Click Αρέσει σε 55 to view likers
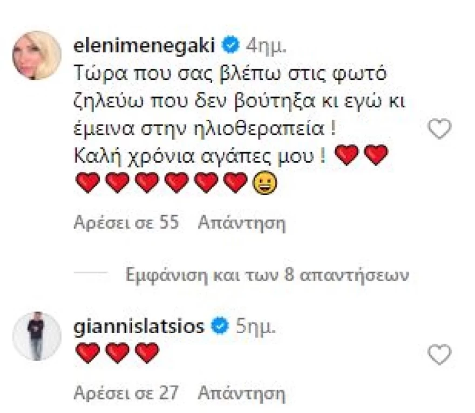The width and height of the screenshot is (475, 413). click(126, 222)
